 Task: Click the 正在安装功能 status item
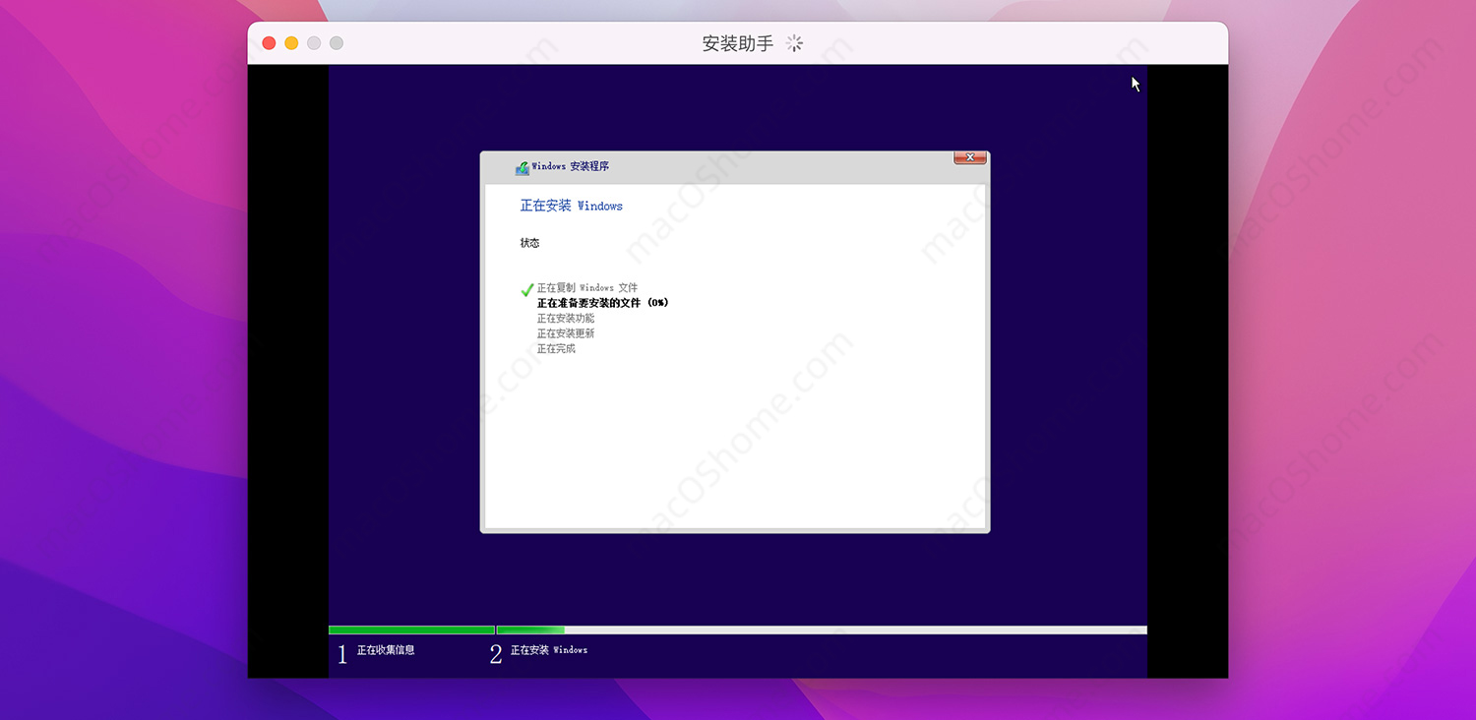564,318
